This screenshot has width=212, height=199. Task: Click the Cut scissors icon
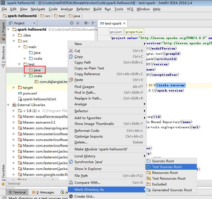(x=71, y=51)
